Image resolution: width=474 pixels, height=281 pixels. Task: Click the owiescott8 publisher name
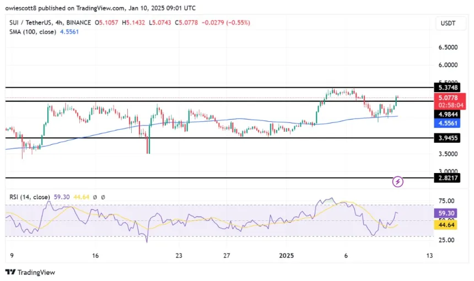tap(22, 9)
